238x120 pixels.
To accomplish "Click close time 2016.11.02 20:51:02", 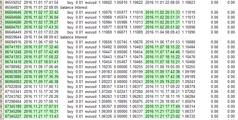I will coord(163,27).
